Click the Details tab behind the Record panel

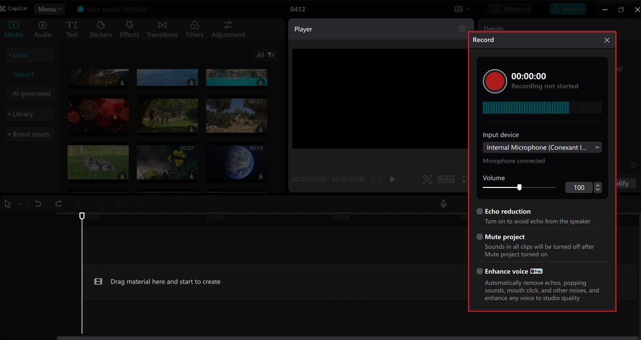tap(494, 29)
